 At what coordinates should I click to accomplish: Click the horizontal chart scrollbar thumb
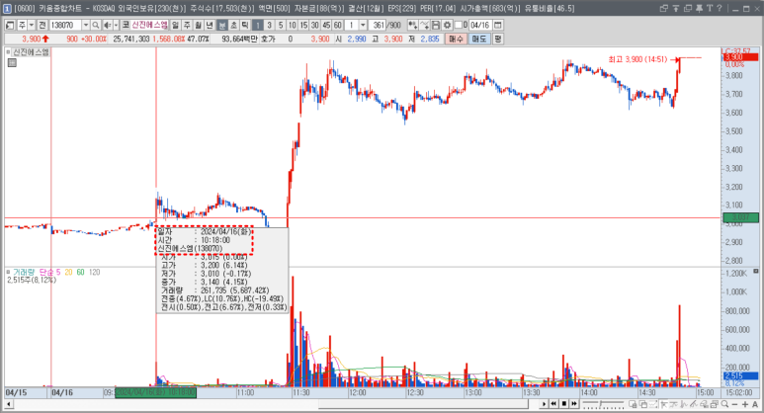pyautogui.click(x=423, y=404)
